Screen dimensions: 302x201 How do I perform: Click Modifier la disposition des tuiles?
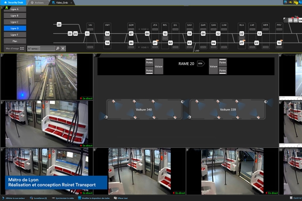[94, 198]
